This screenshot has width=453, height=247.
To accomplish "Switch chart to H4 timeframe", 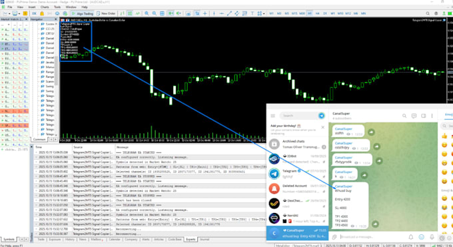I will point(317,13).
